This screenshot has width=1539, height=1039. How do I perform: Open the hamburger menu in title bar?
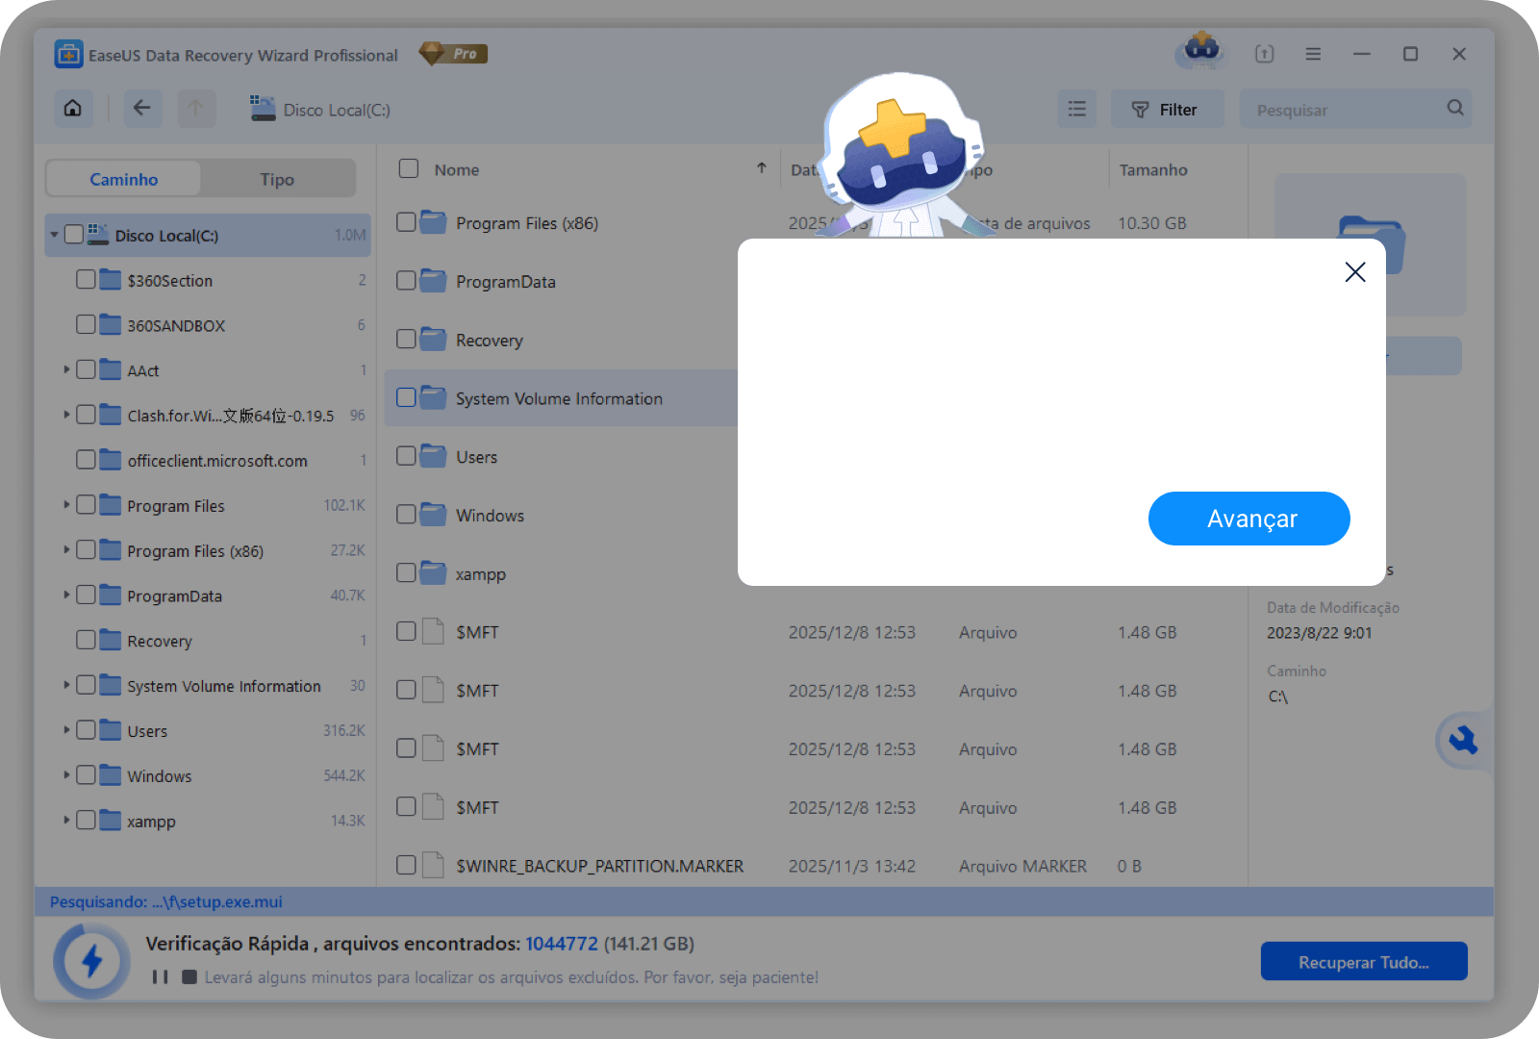point(1313,55)
